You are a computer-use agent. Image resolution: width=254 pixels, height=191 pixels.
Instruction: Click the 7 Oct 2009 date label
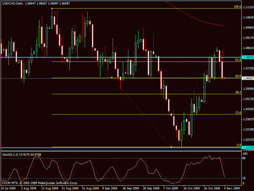point(170,188)
